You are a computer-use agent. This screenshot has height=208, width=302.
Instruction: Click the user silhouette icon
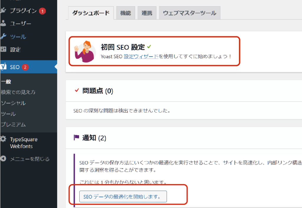(3, 23)
